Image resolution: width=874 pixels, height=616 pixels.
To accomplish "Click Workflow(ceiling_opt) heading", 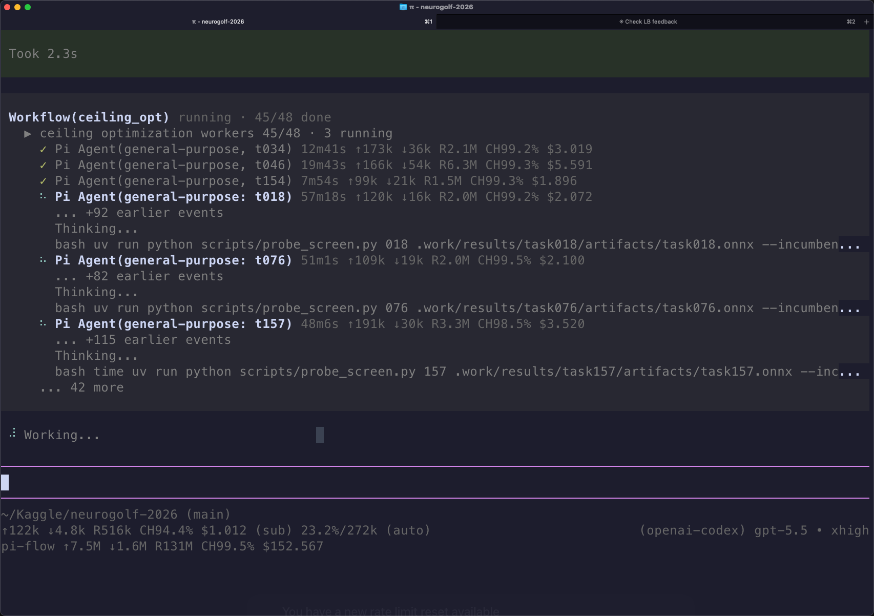I will point(89,117).
